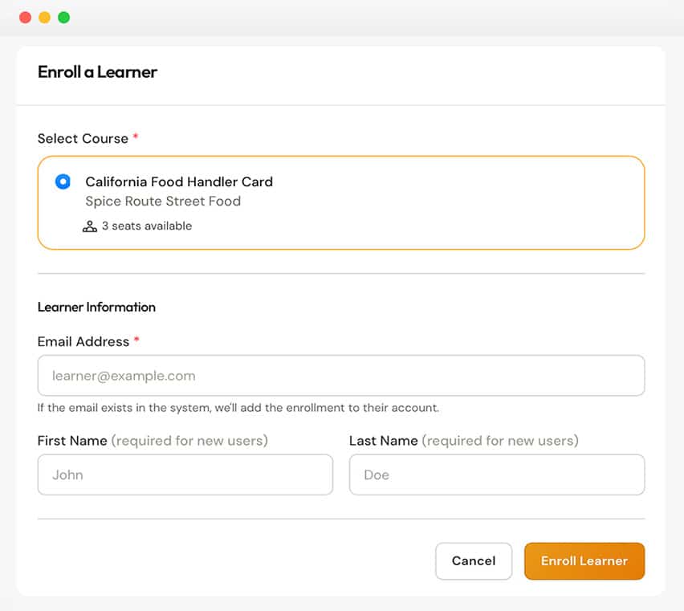
Task: Submit with the Enroll Learner button
Action: [x=584, y=561]
